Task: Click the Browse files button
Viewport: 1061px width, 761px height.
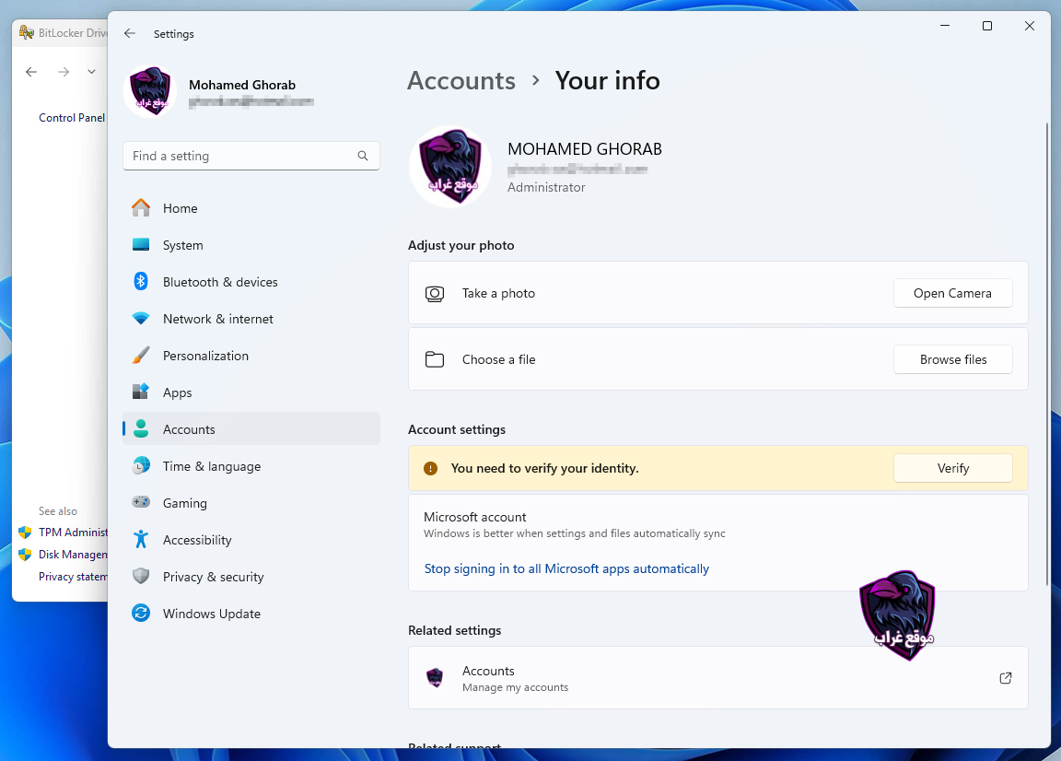Action: point(952,359)
